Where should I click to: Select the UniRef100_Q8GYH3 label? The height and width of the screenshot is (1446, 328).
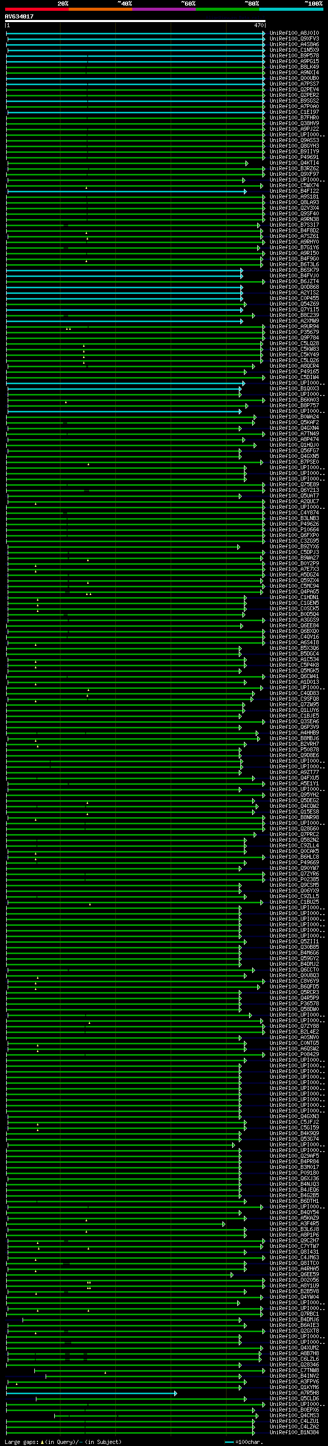click(x=294, y=146)
